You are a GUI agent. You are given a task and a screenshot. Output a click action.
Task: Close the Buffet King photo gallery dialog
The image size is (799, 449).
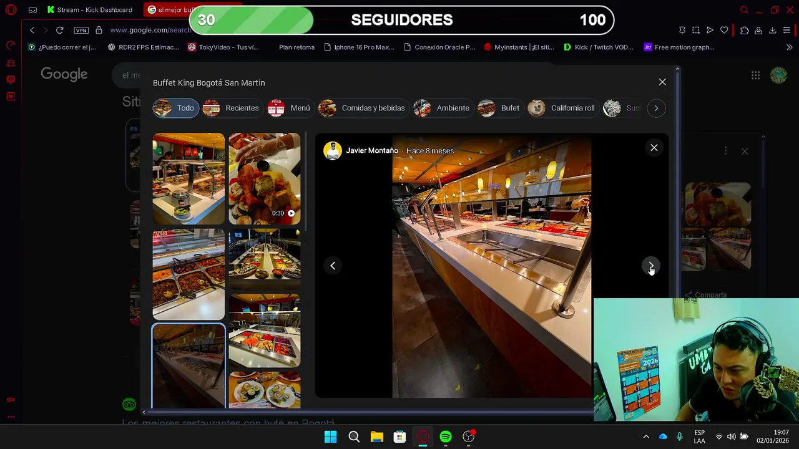pos(662,82)
